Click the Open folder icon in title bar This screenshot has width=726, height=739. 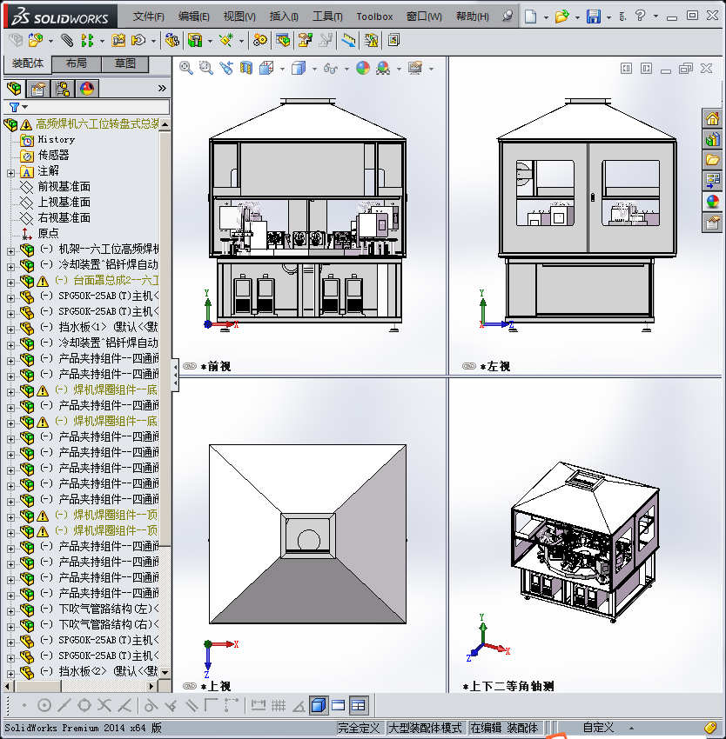pos(561,17)
